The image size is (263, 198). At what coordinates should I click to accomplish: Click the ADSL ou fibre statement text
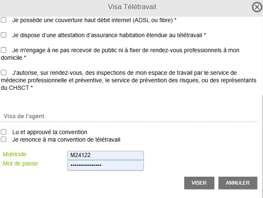[94, 20]
